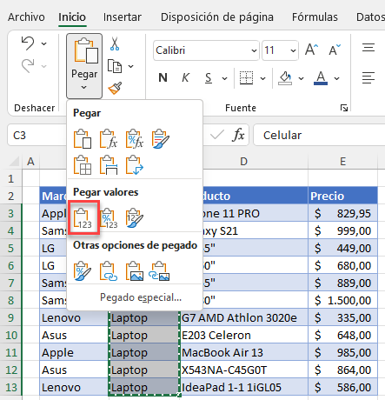Toggle Bold (N) formatting
This screenshot has width=385, height=400.
click(x=163, y=77)
